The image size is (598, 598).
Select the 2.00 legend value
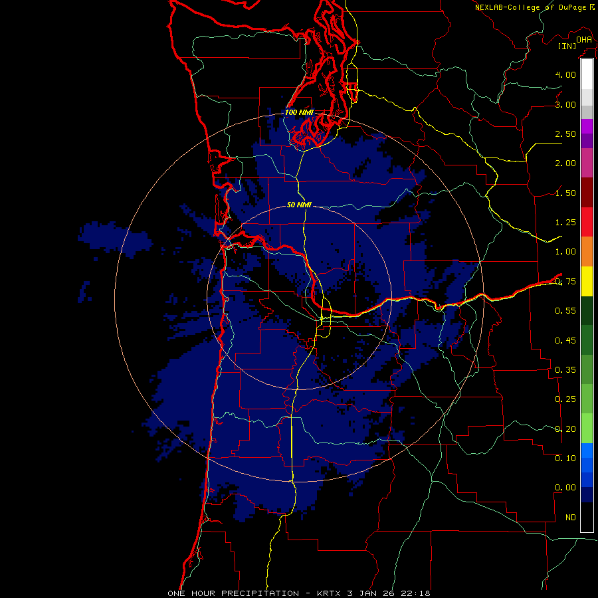point(565,163)
